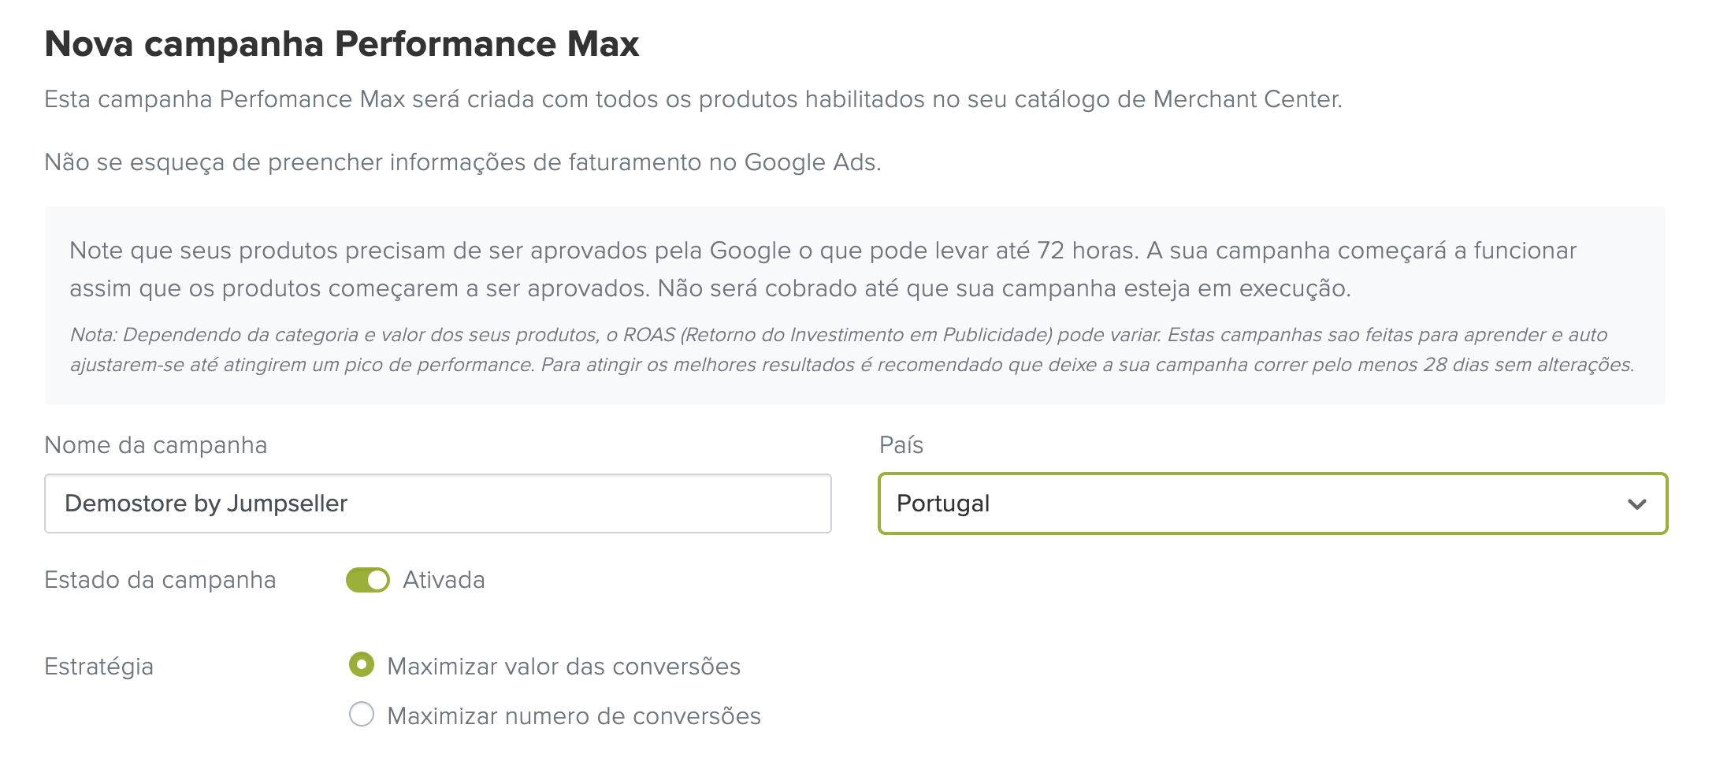The image size is (1716, 758).
Task: Click the Maximizar numero de conversões label text
Action: pos(574,716)
